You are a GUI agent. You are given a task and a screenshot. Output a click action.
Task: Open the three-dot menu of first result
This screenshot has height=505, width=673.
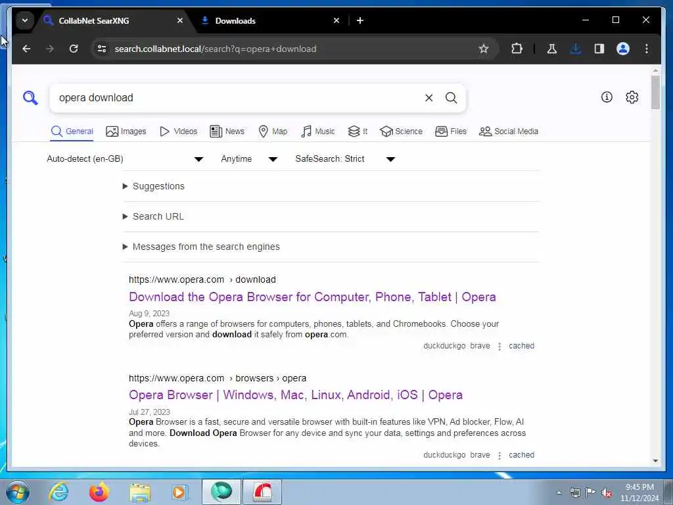click(x=499, y=346)
